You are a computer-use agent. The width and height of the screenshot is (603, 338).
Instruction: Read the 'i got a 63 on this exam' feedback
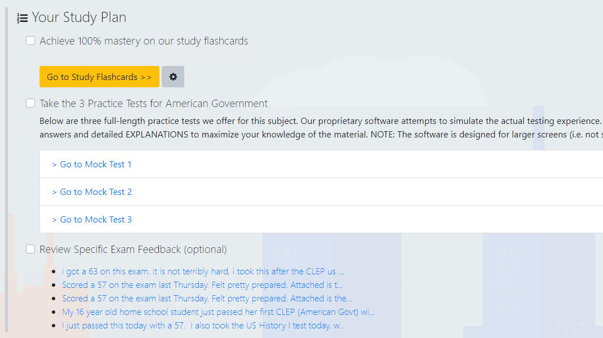pyautogui.click(x=203, y=272)
